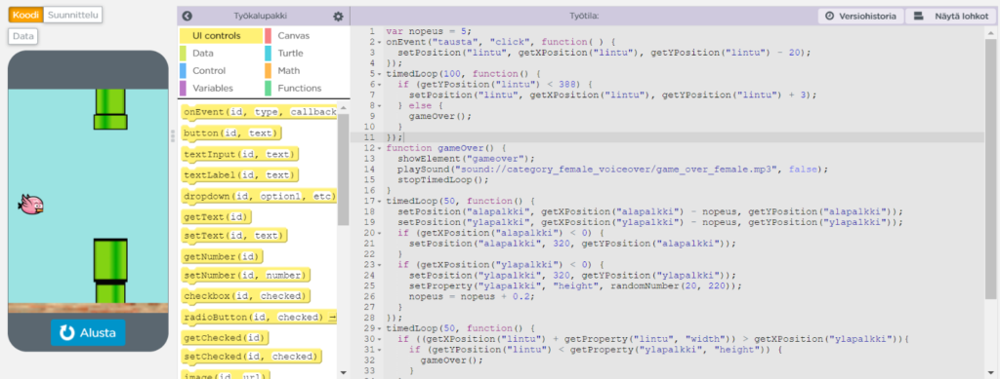Click the radioButton(id, checked) block

click(x=259, y=318)
